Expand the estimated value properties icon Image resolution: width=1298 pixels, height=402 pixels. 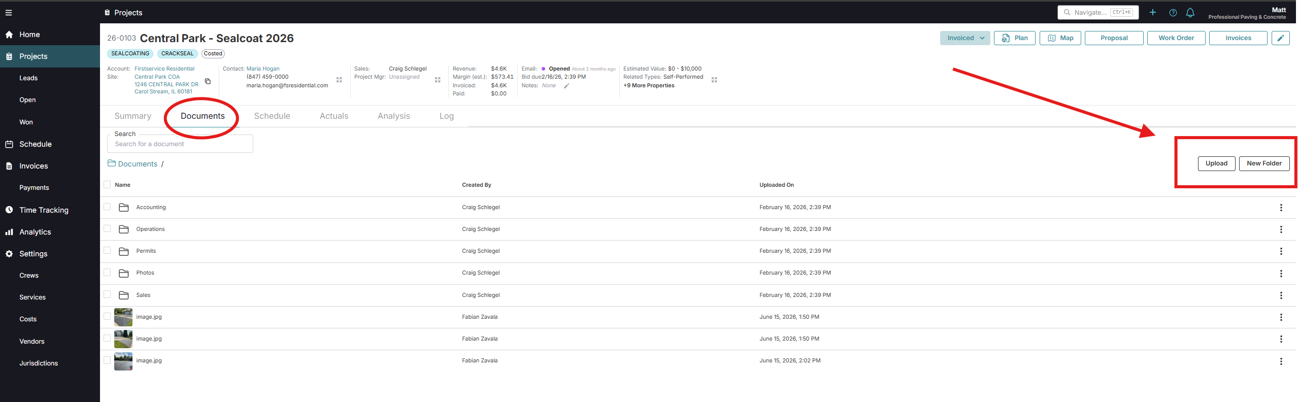714,80
